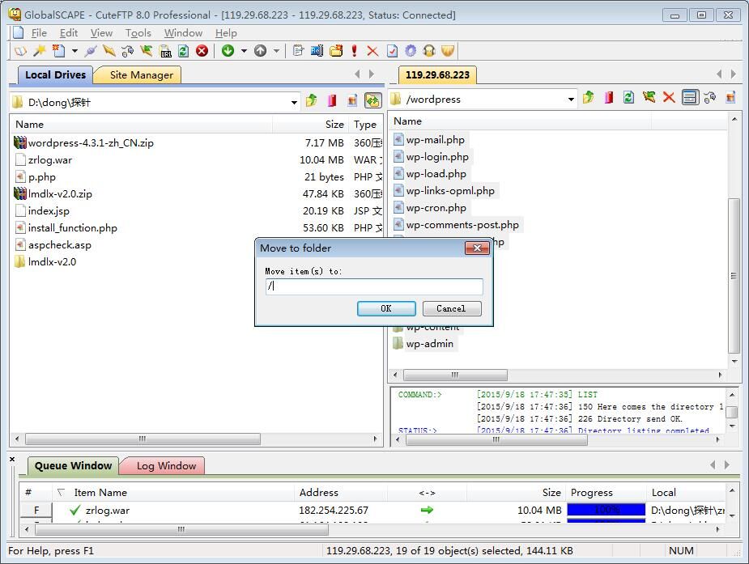The image size is (749, 564).
Task: Click the New document toolbar icon
Action: point(59,51)
